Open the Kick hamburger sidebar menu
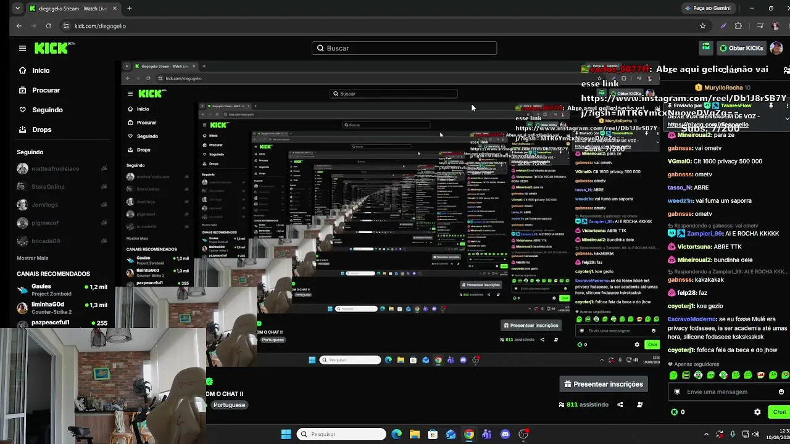Viewport: 790px width, 444px height. click(22, 48)
